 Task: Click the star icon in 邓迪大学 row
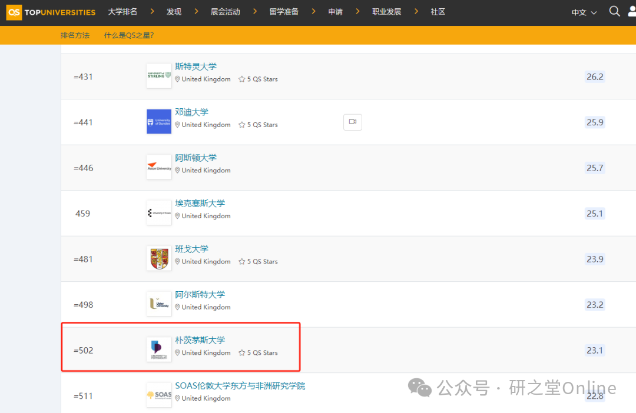tap(242, 125)
